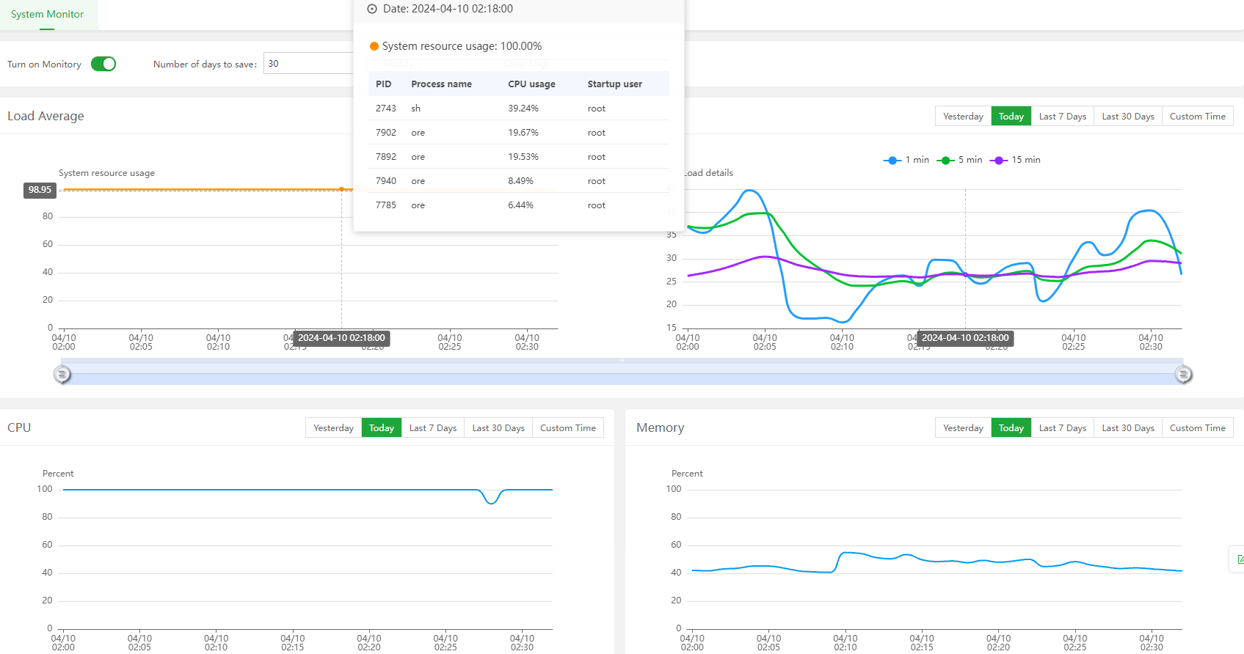Viewport: 1244px width, 654px height.
Task: Select Today in the CPU panel
Action: (x=381, y=428)
